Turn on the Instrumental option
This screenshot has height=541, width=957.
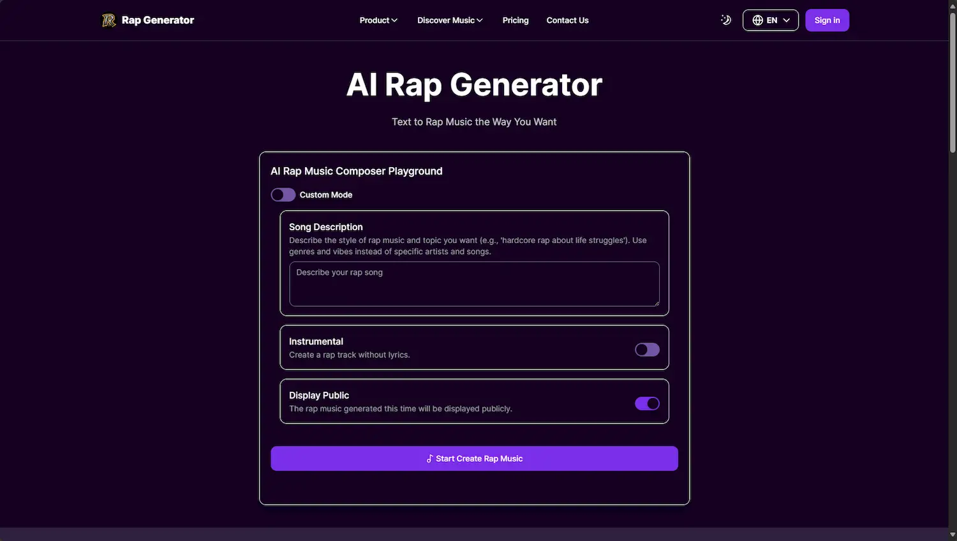646,350
